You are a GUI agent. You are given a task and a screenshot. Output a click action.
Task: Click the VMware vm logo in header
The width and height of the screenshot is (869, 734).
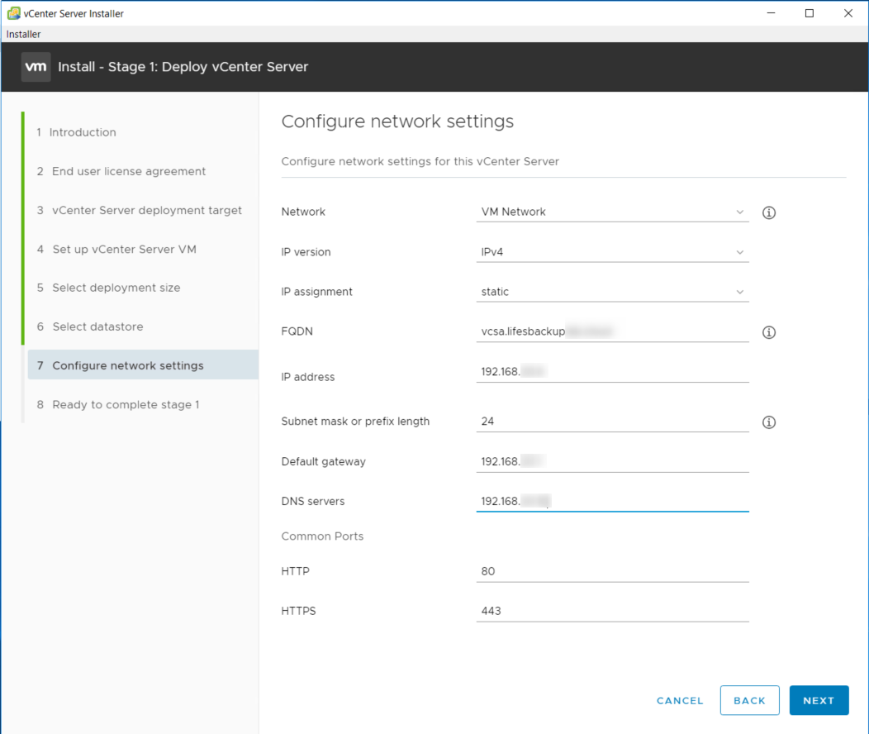click(36, 67)
